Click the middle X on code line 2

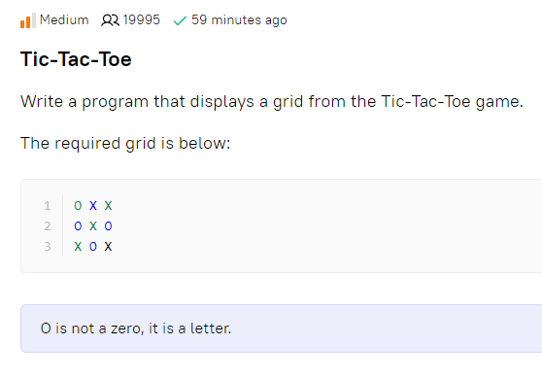click(93, 226)
